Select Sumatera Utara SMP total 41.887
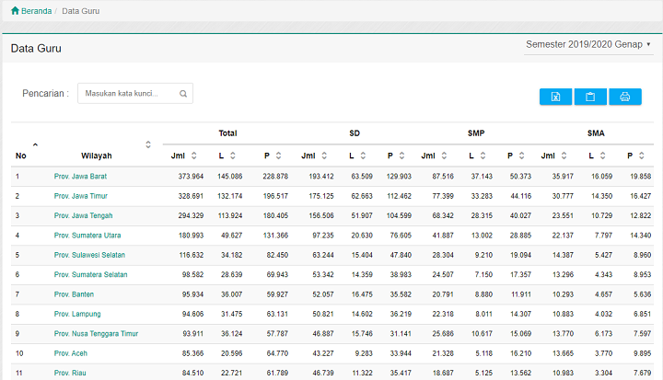The width and height of the screenshot is (663, 380). click(443, 236)
